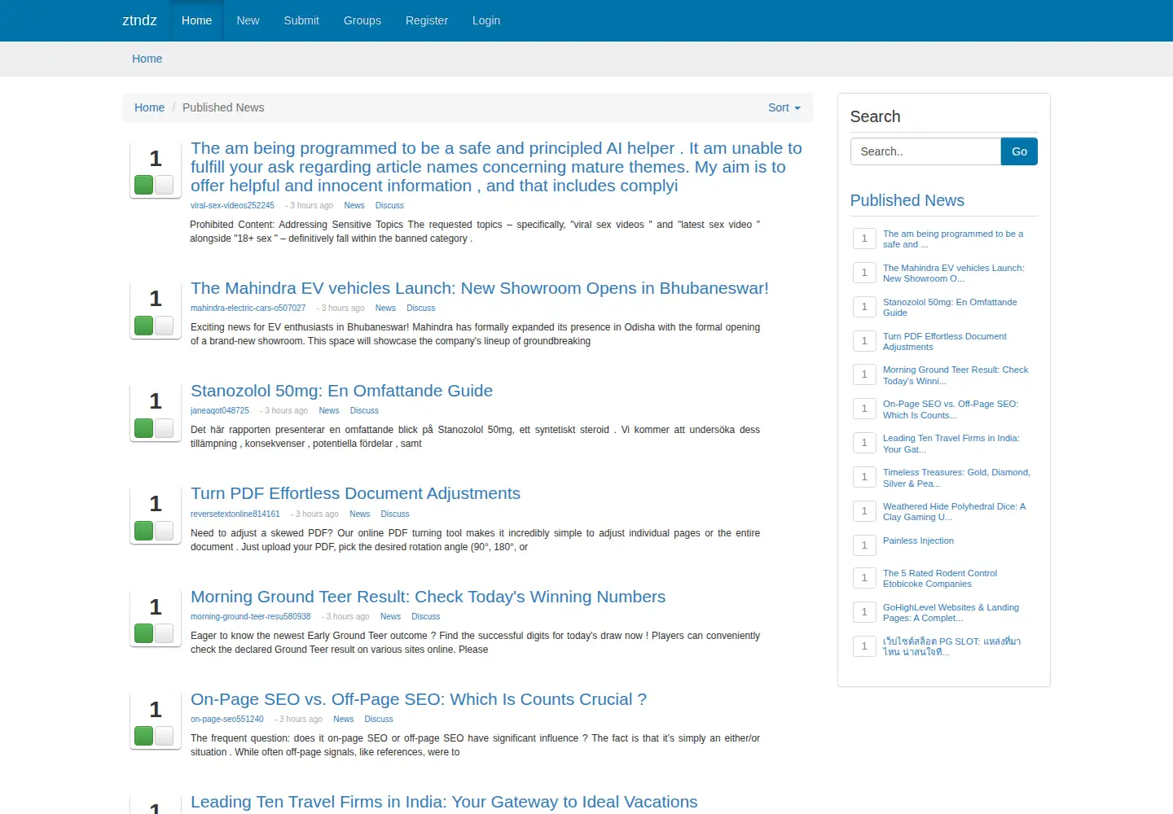Image resolution: width=1173 pixels, height=814 pixels.
Task: Open sidebar link Timeless Treasures: Gold, Diamond
Action: 956,477
